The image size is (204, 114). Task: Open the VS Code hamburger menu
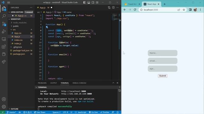point(9,3)
